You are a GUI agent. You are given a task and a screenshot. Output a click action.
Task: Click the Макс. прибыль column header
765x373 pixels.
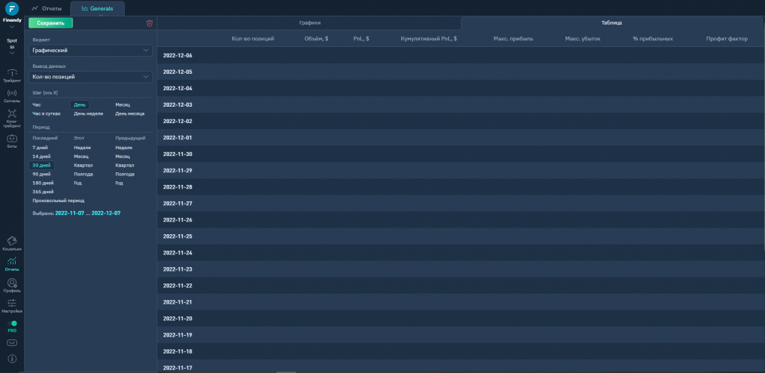coord(513,39)
